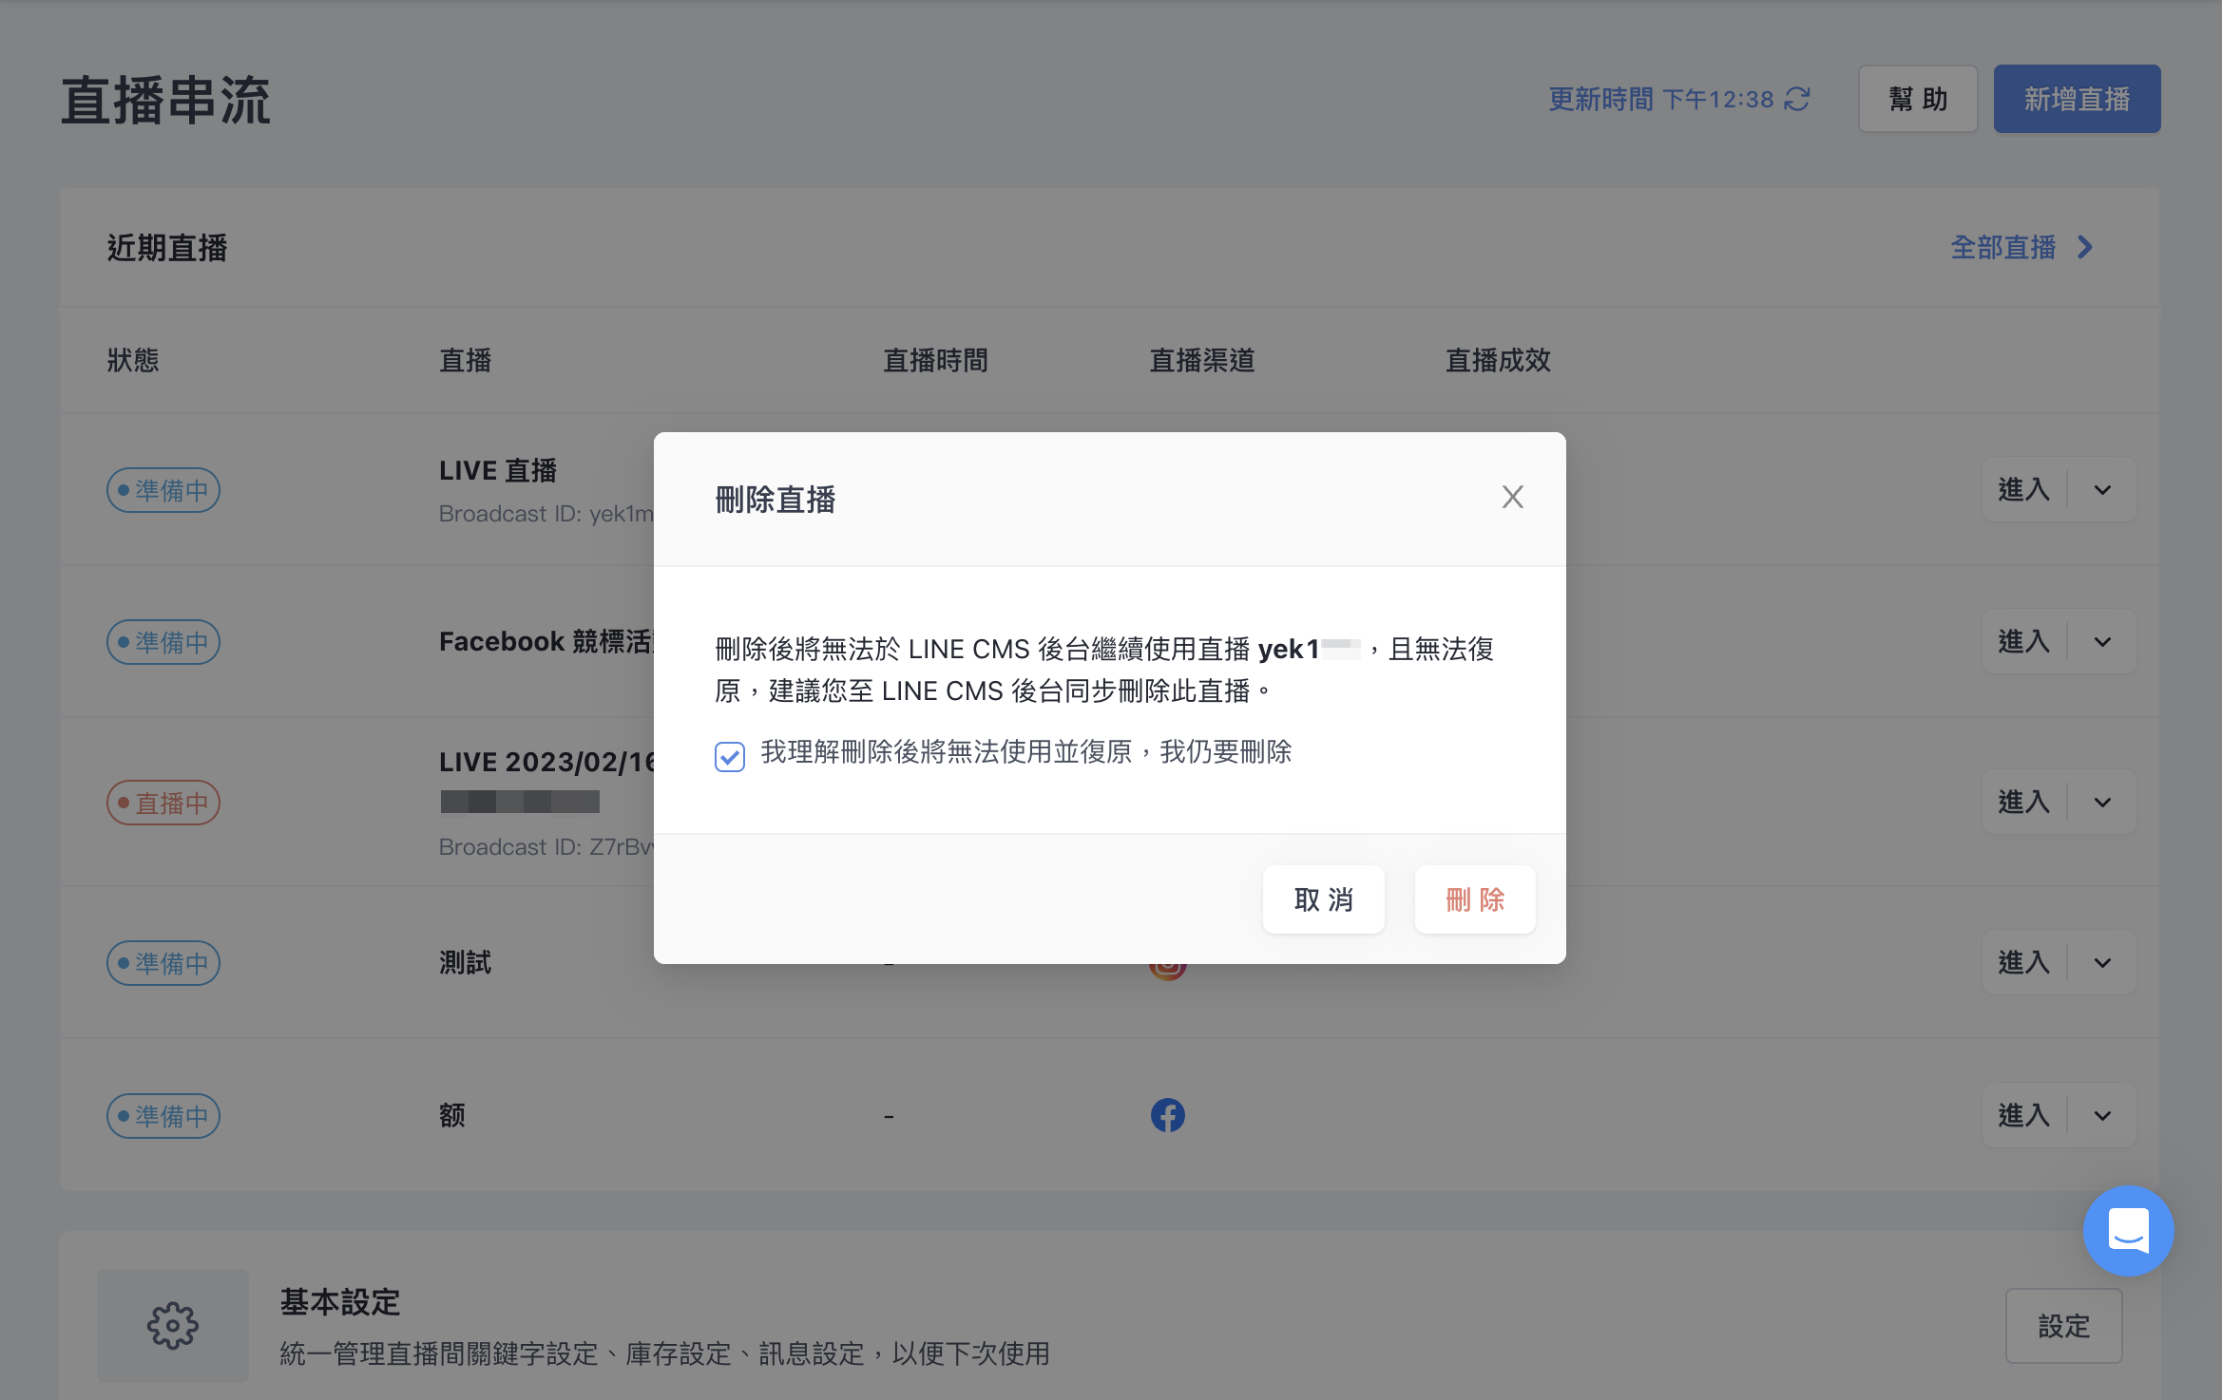Select the Facebook 競標活動 broadcast title

tap(546, 642)
